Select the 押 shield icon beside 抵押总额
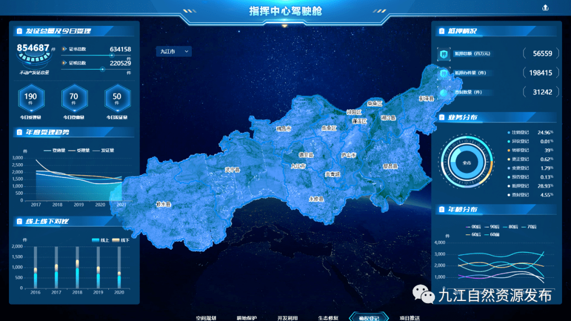The height and width of the screenshot is (321, 571). pos(444,53)
